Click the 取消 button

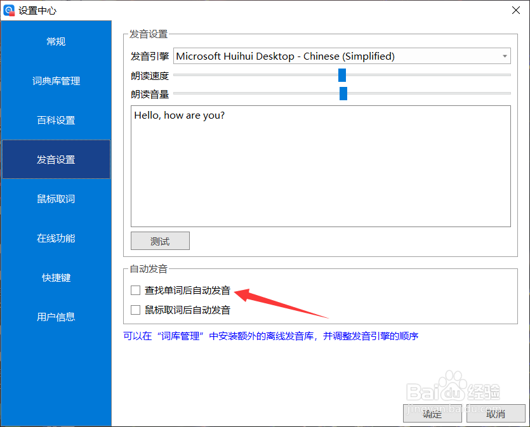click(496, 413)
